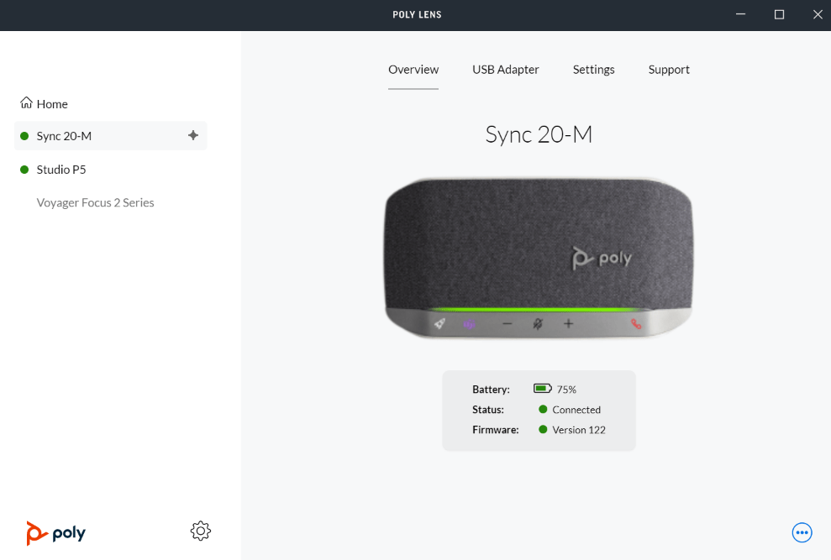Click the green Connected status dot

543,410
